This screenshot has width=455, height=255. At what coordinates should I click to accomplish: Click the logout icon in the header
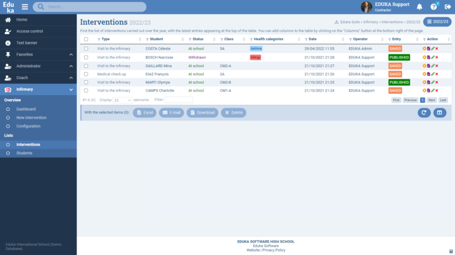point(448,7)
